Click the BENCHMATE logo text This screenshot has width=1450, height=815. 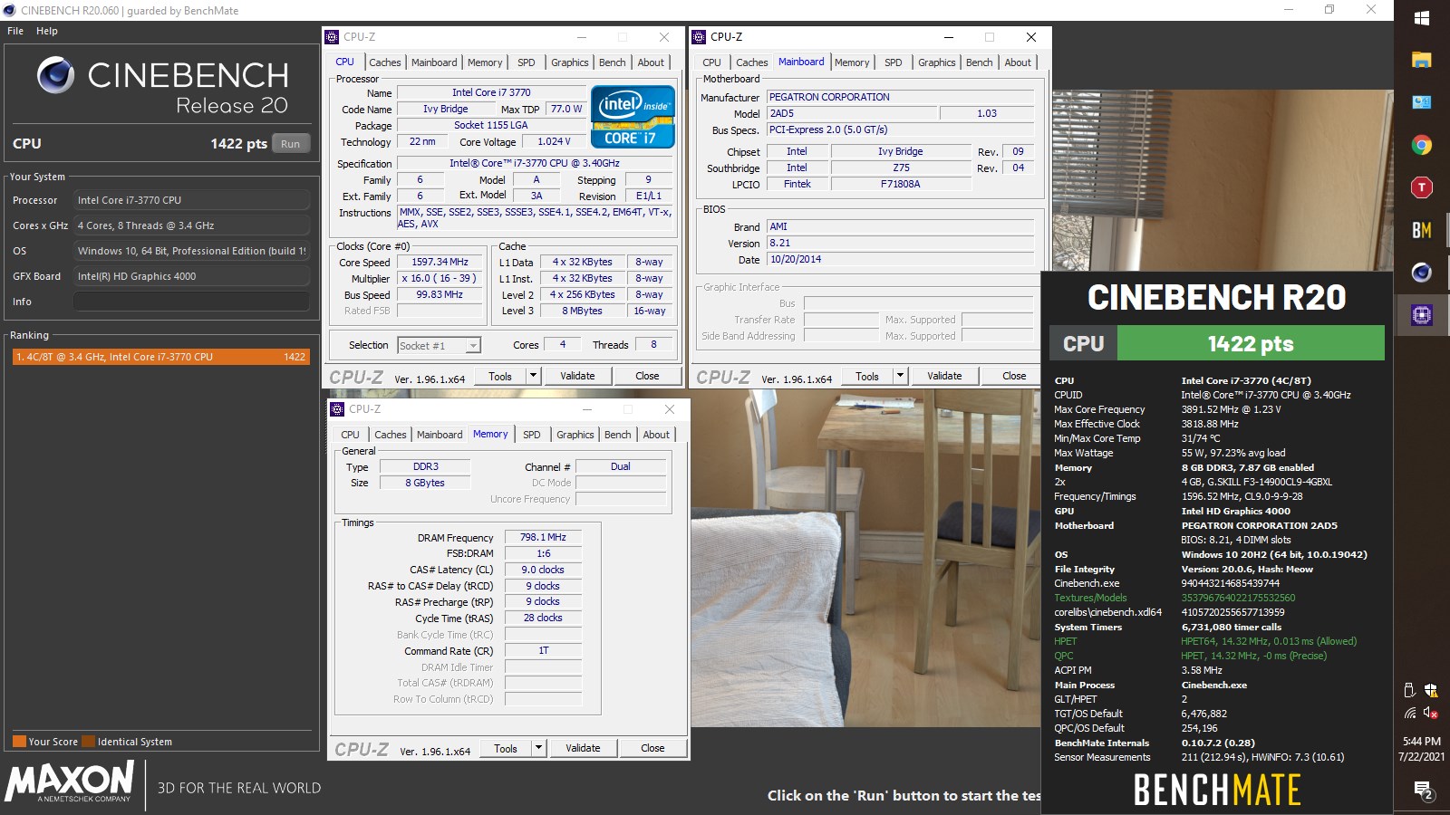pos(1217,790)
